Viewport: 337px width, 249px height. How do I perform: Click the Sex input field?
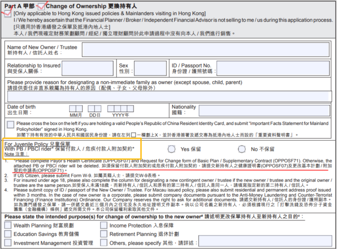[x=150, y=68]
